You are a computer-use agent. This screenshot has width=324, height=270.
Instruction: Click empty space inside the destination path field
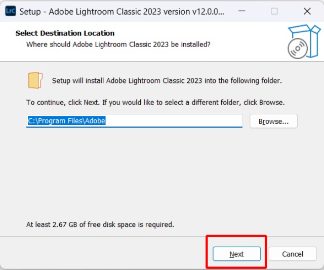coord(172,121)
